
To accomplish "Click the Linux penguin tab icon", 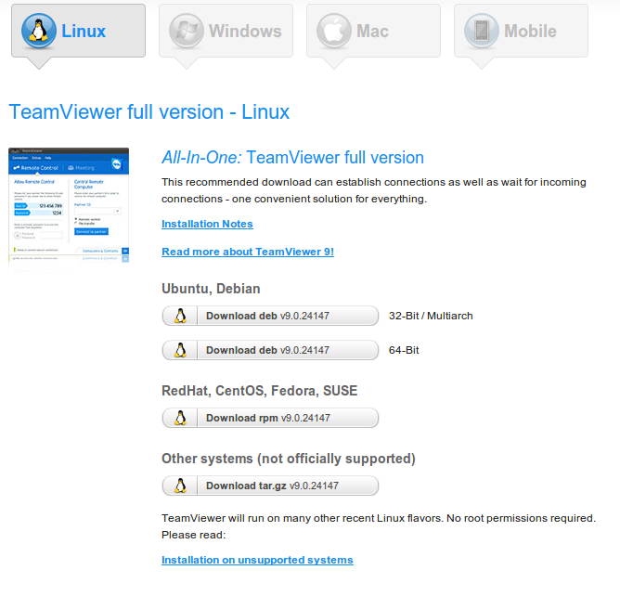I will [39, 31].
